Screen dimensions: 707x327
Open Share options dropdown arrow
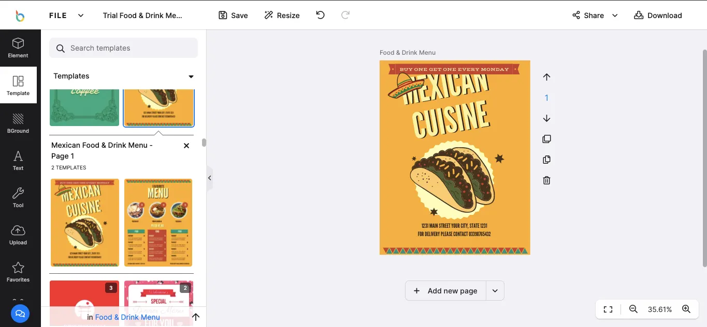click(615, 15)
